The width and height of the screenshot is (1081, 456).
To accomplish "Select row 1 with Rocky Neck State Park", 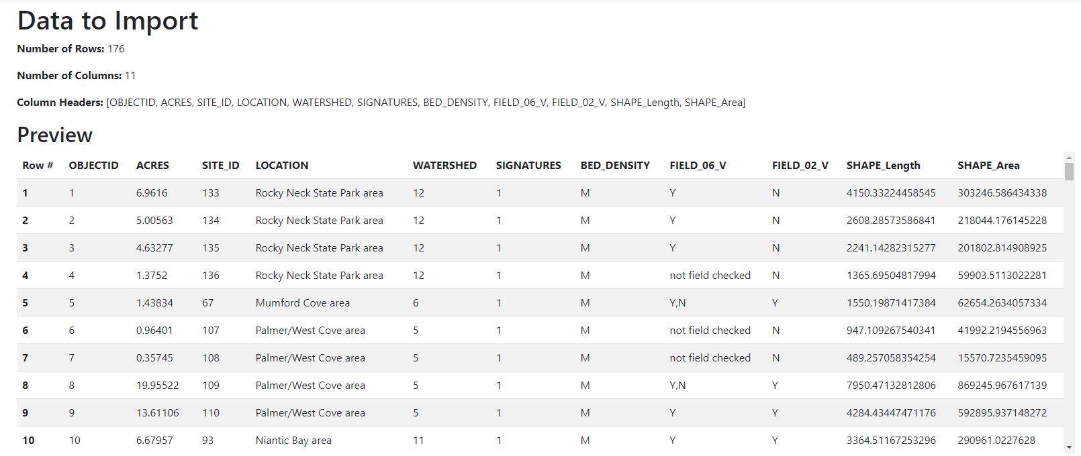I will tap(319, 192).
